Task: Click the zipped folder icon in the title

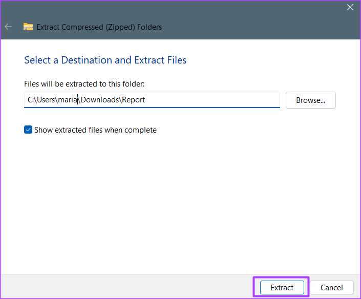Action: coord(28,27)
